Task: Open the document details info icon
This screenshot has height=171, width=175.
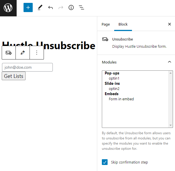Action: [x=71, y=7]
